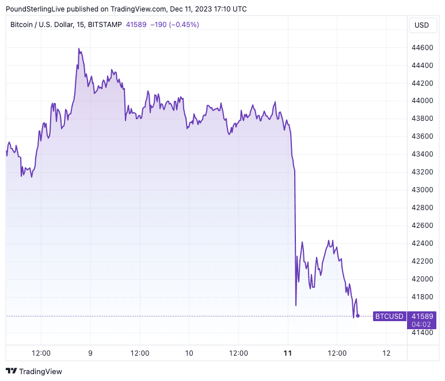Click bold date 11 on time axis

click(x=288, y=353)
